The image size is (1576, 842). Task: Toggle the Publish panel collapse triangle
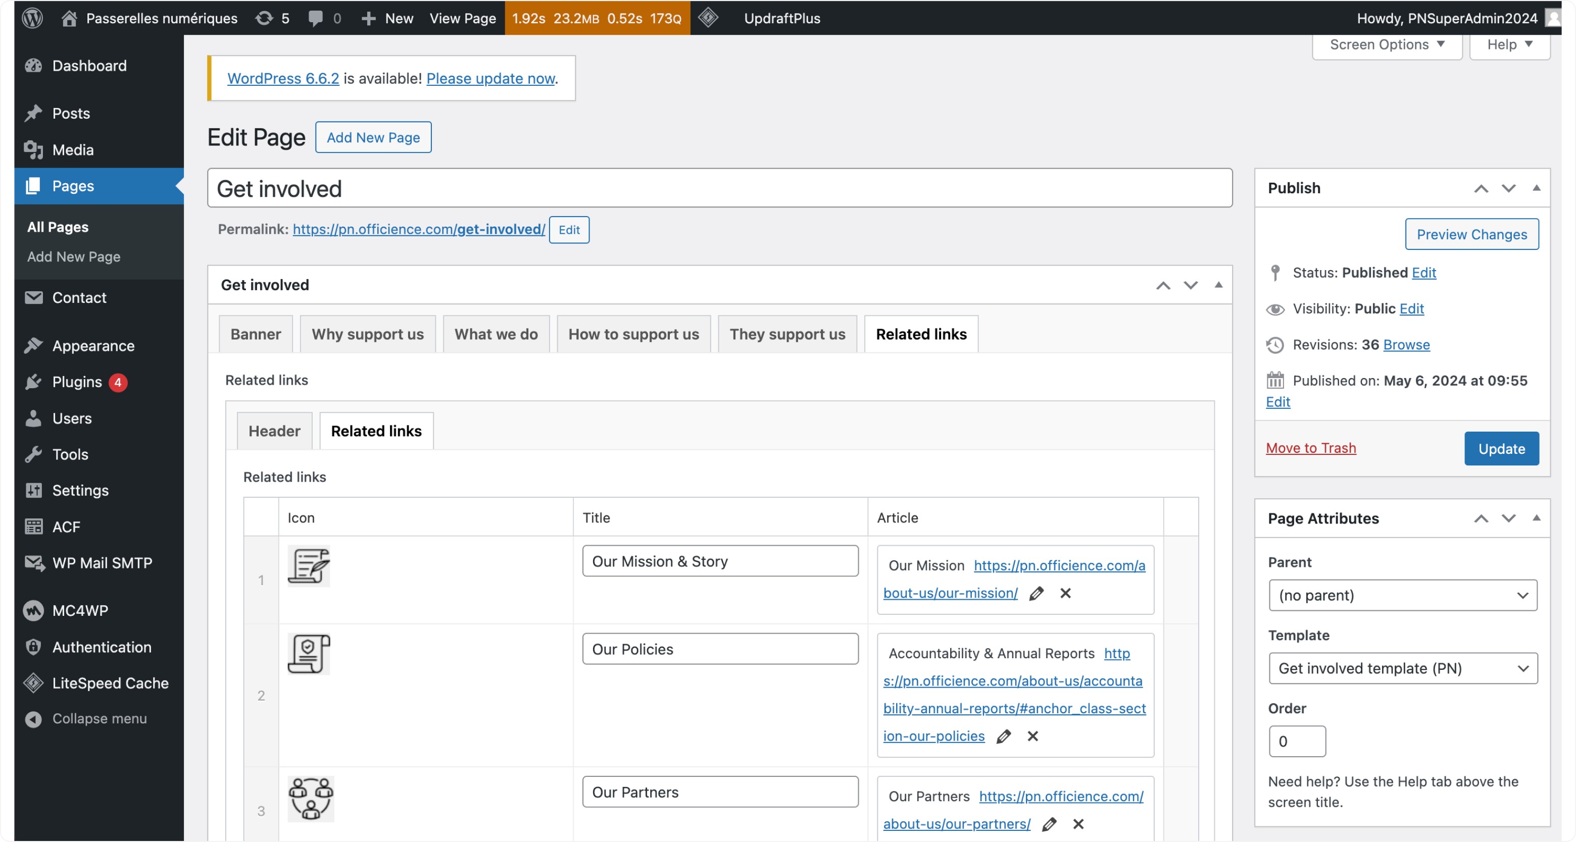1536,188
